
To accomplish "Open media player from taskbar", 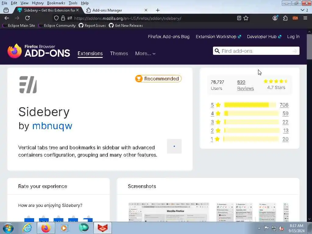I will click(x=64, y=228).
